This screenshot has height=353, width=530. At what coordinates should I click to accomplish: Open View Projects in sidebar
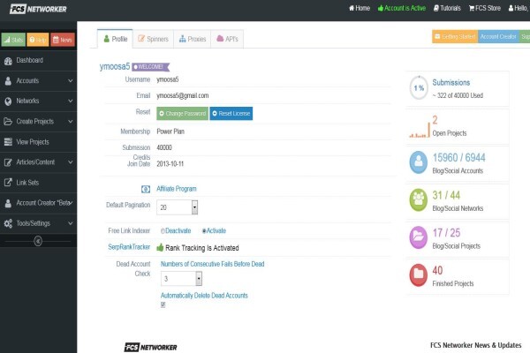[38, 142]
